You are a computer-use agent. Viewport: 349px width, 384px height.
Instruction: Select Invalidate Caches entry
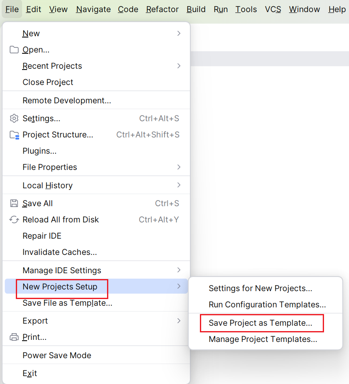click(x=60, y=252)
